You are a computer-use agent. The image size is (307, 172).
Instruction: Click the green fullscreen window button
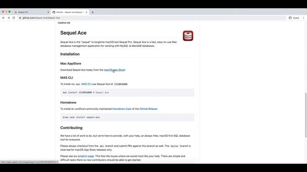(10, 12)
